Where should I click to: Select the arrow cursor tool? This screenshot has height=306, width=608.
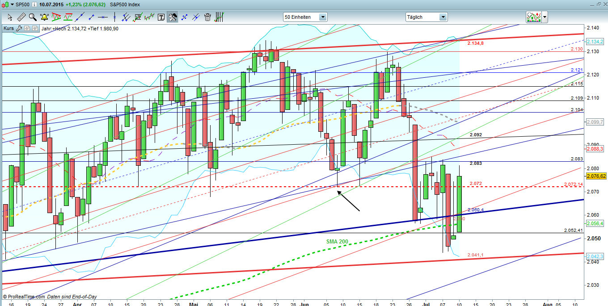[x=10, y=17]
